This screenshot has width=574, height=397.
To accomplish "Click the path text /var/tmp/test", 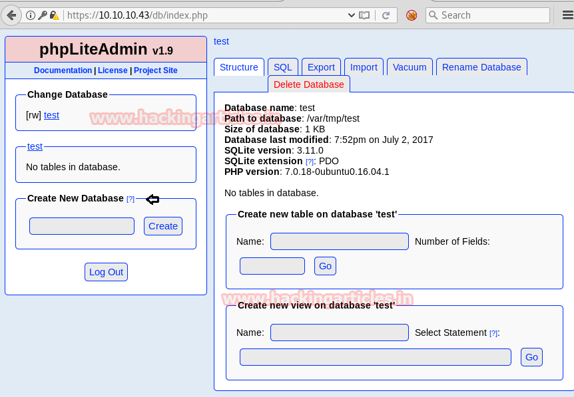I will (333, 118).
